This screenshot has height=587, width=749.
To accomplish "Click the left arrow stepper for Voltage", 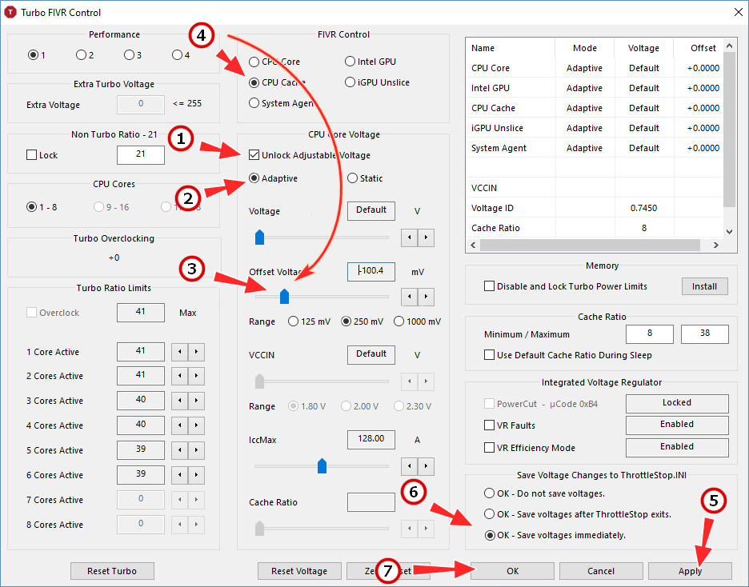I will tap(410, 238).
